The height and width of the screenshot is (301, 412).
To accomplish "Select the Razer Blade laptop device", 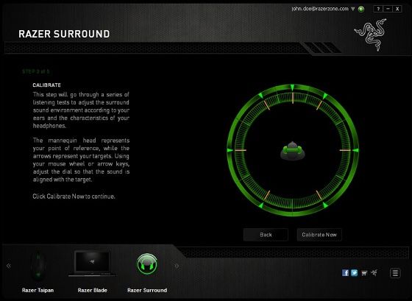I will tap(92, 263).
